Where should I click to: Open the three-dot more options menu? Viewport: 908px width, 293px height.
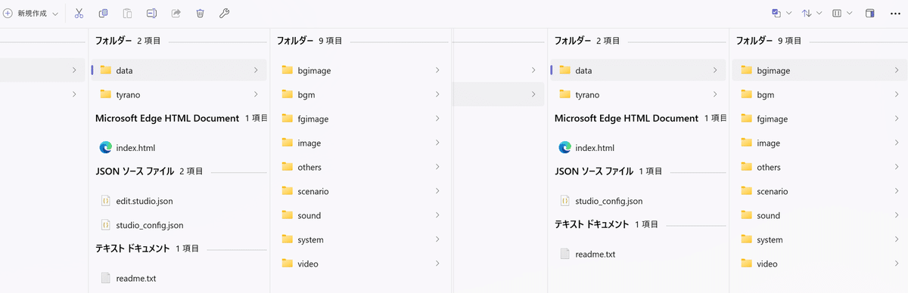point(896,14)
